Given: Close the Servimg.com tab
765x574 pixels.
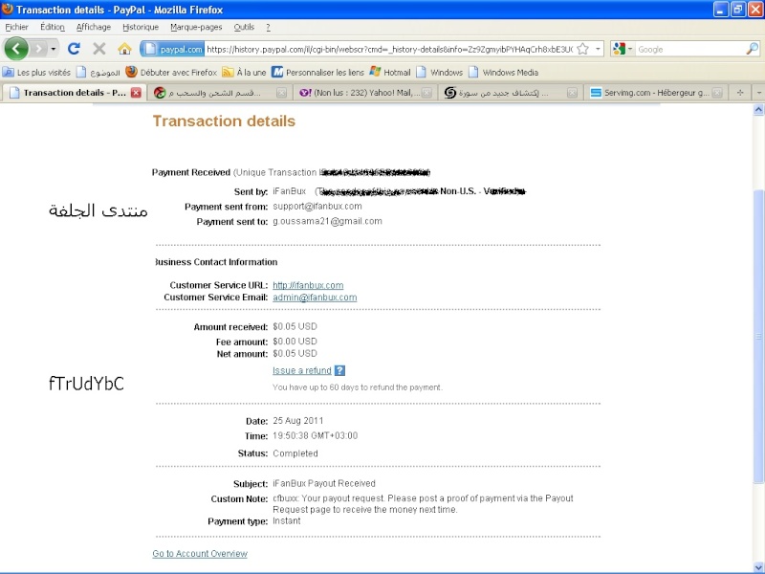Looking at the screenshot, I should (716, 93).
